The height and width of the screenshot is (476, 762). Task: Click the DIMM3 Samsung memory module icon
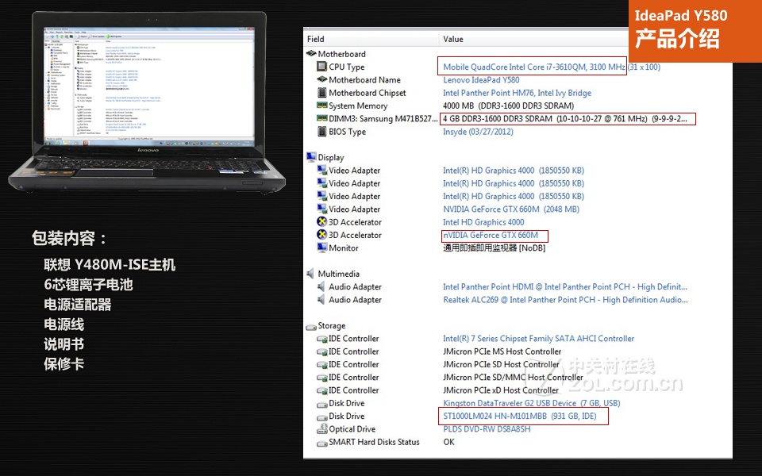pos(321,118)
